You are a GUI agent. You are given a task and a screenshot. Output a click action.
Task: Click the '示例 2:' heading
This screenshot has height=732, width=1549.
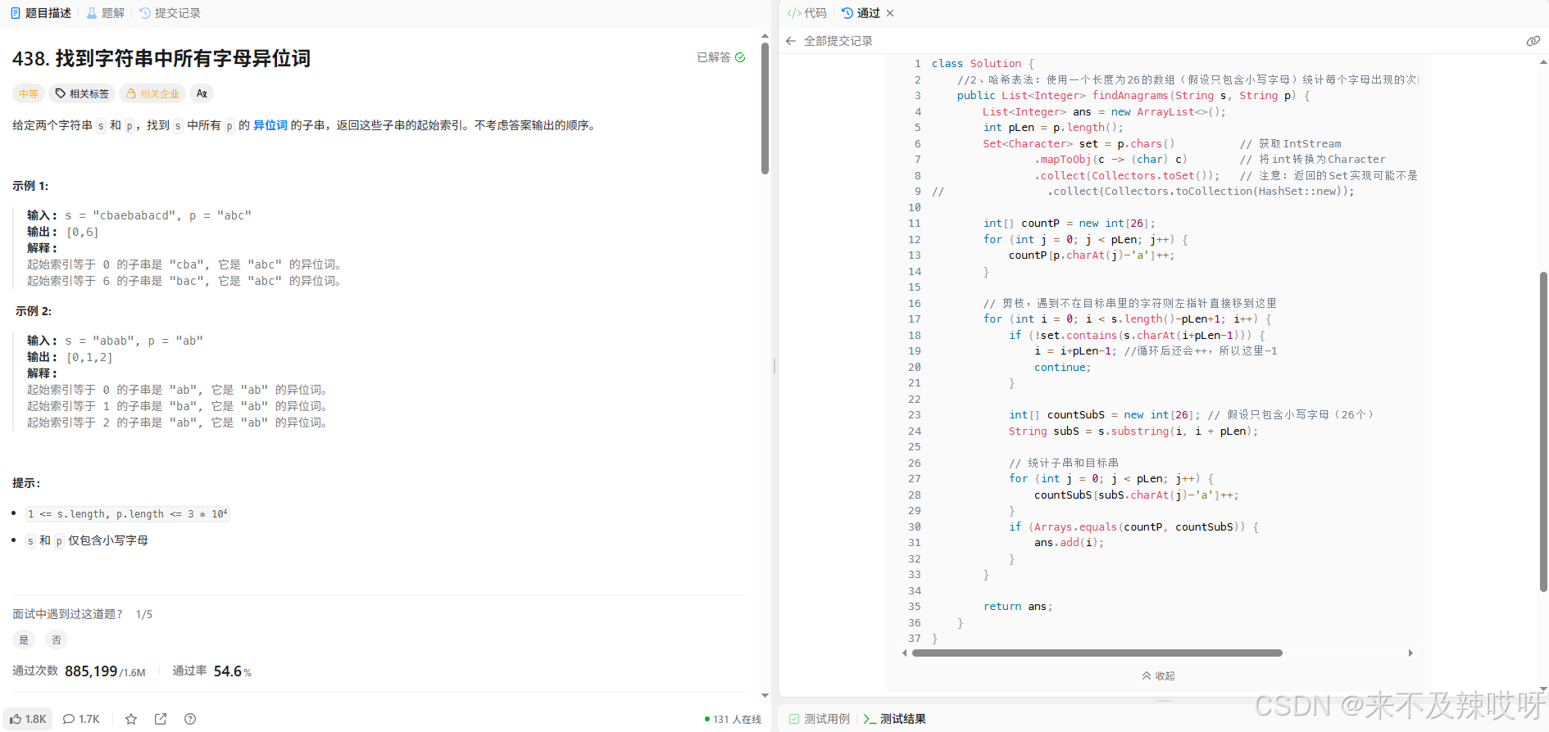pyautogui.click(x=34, y=311)
